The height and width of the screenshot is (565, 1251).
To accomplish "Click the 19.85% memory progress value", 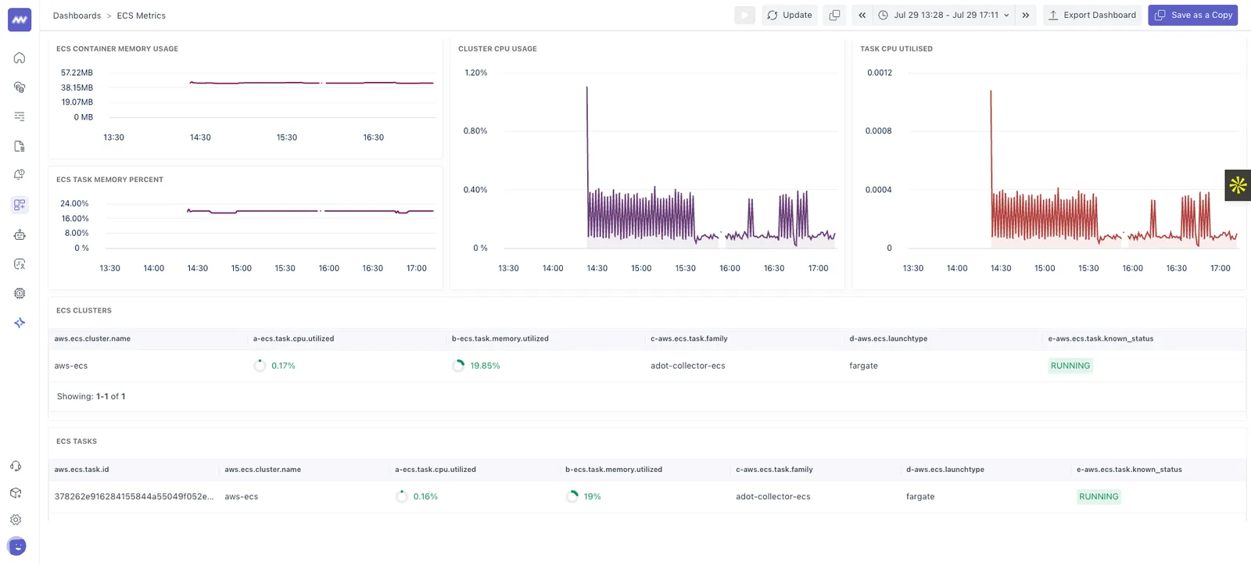I will 485,366.
